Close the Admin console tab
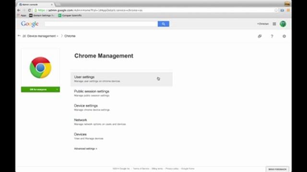Screen dimensions: 307x172 52,4
